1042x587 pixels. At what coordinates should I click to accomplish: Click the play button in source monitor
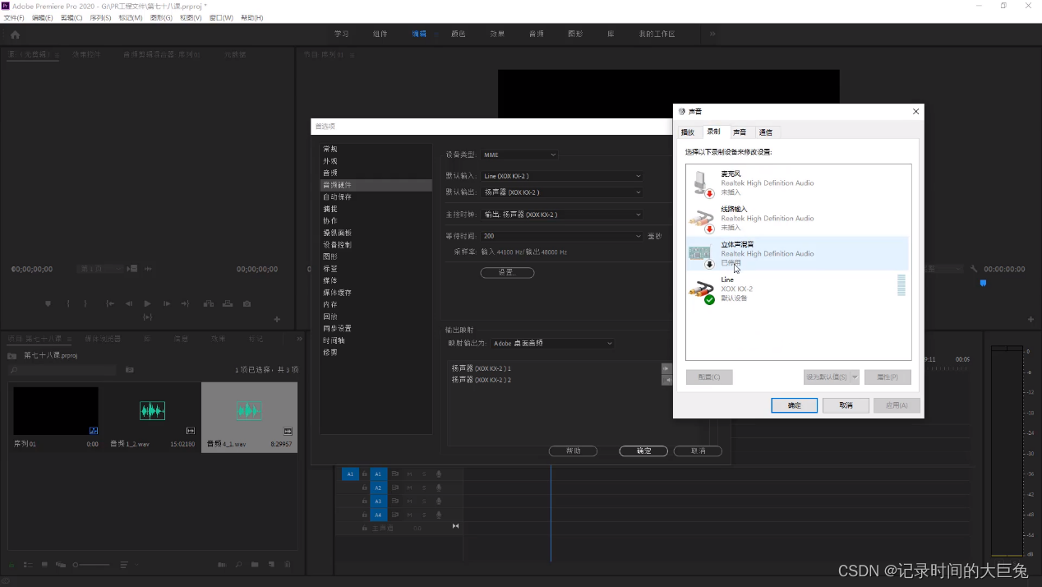coord(148,303)
